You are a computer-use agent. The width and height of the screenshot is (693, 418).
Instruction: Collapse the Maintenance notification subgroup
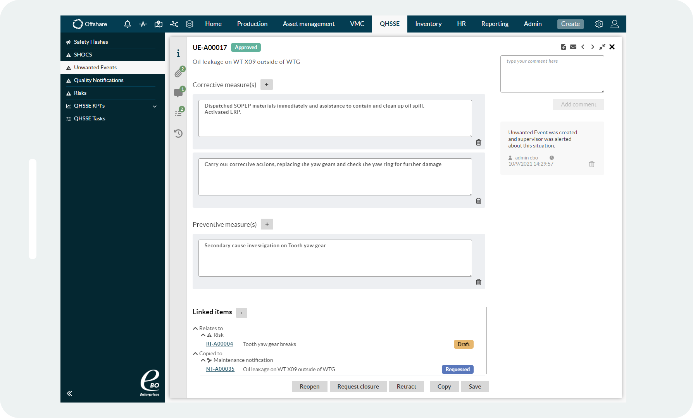click(x=203, y=360)
